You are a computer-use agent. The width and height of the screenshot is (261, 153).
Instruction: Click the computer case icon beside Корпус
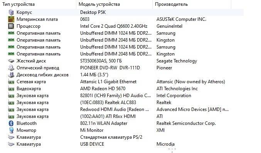click(11, 12)
